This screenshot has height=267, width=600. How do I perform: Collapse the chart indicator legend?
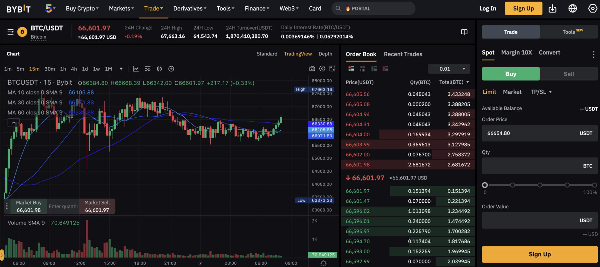click(13, 122)
